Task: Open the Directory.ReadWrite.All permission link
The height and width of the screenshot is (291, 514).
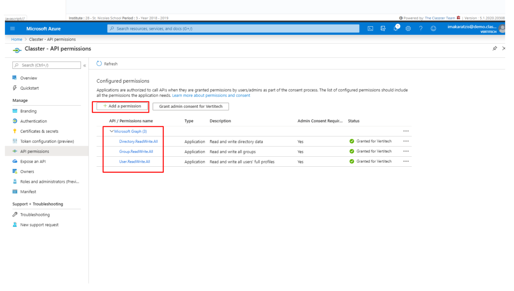Action: tap(138, 142)
